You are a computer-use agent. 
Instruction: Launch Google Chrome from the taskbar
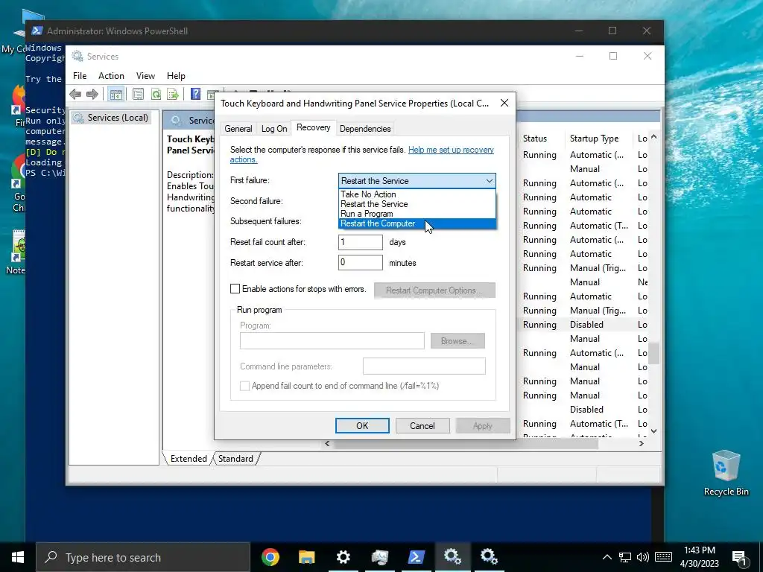pos(270,557)
